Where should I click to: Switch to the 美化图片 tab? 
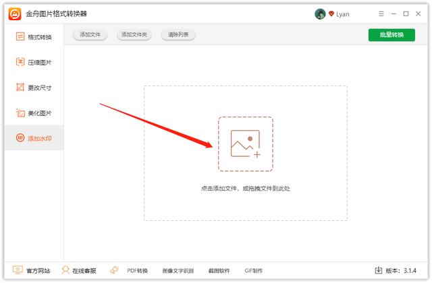pyautogui.click(x=34, y=113)
